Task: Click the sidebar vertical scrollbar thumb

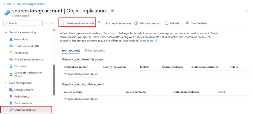Action: [54, 80]
